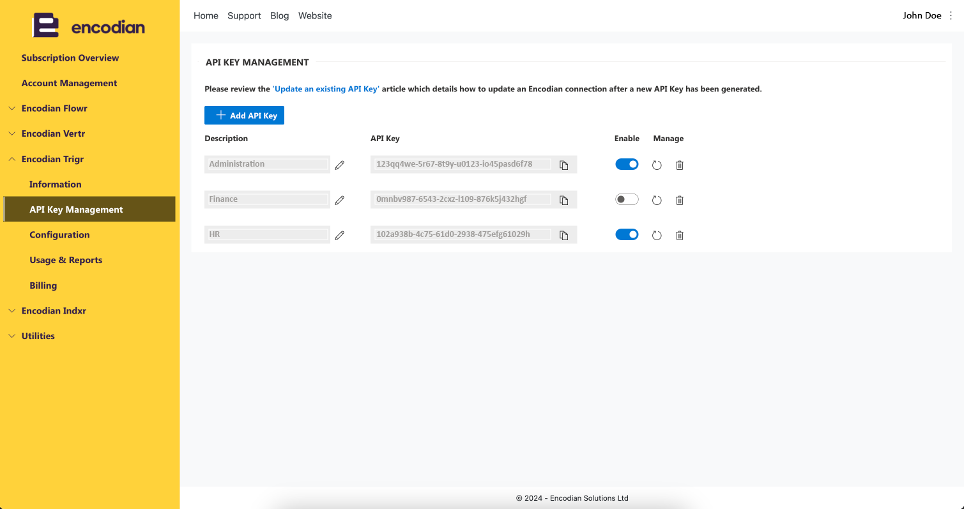The height and width of the screenshot is (509, 964).
Task: Regenerate the Finance API key
Action: pos(657,201)
